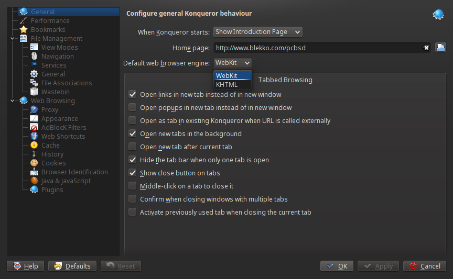Enable Confirm when closing windows with multiple tabs
Image resolution: width=453 pixels, height=279 pixels.
(x=133, y=199)
